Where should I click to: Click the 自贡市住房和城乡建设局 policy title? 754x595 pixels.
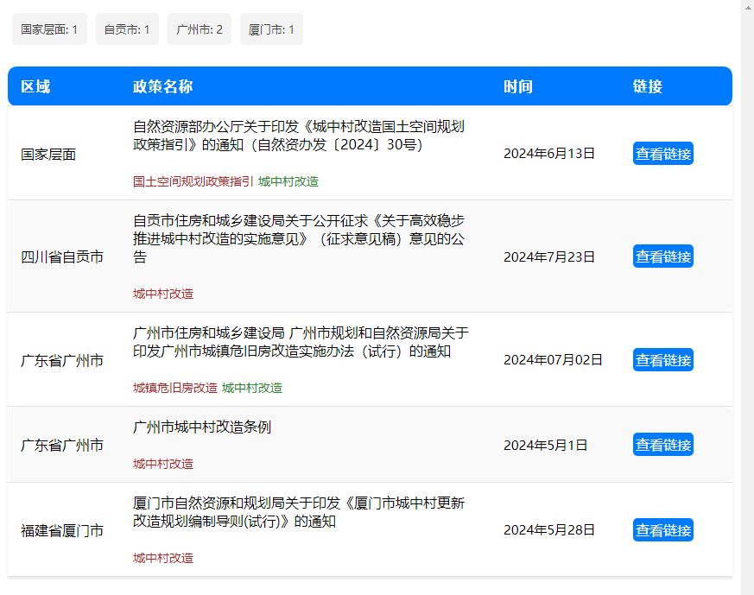point(299,239)
